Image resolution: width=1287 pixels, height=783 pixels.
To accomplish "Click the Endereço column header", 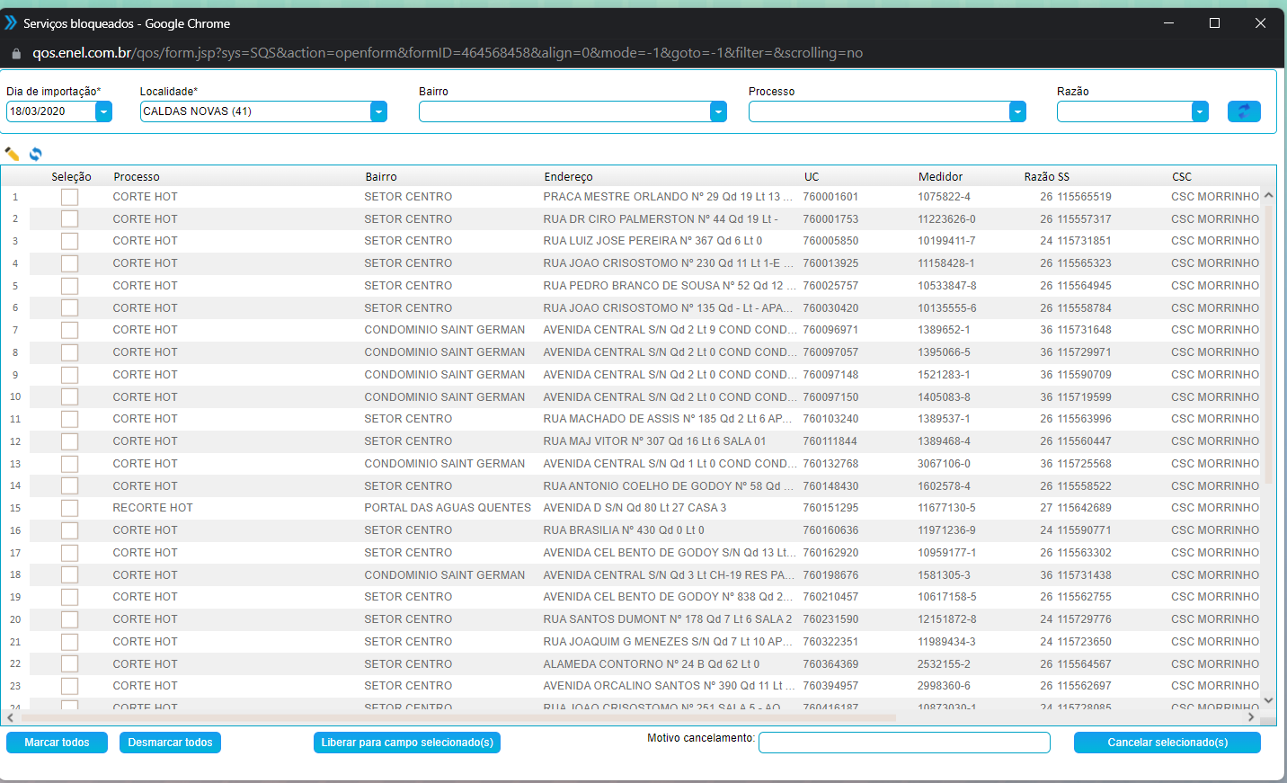I will pos(568,177).
